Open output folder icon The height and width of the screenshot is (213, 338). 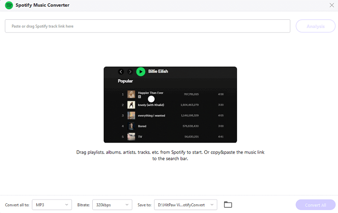pyautogui.click(x=228, y=205)
